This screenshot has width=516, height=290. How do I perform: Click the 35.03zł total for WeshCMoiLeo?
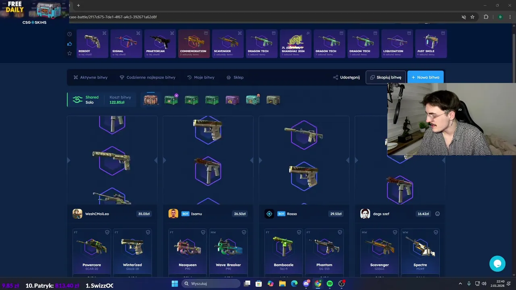pos(144,214)
